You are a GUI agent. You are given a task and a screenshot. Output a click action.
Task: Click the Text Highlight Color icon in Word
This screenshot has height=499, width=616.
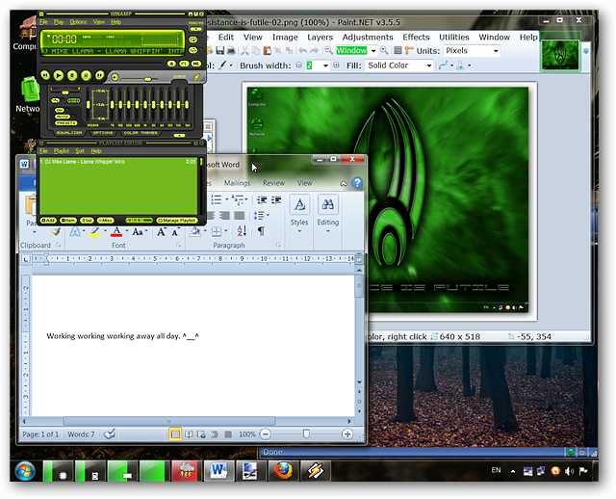(94, 232)
